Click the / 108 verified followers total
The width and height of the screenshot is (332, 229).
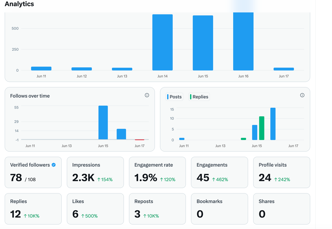[x=30, y=180]
